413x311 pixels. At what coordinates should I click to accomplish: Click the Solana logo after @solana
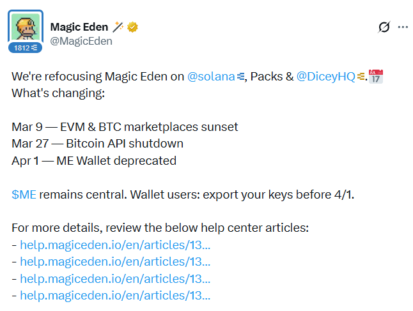coord(241,77)
